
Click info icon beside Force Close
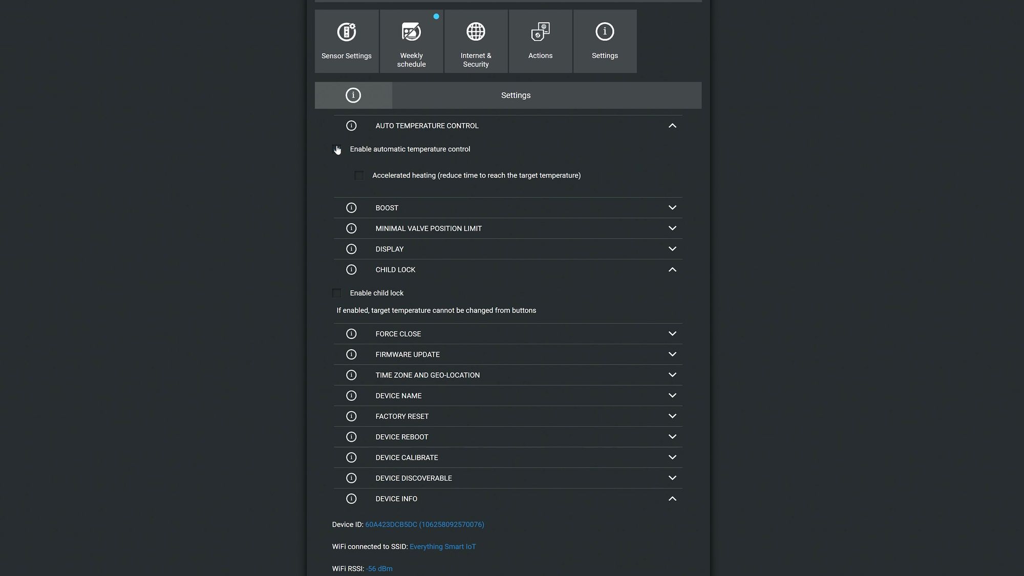(351, 334)
